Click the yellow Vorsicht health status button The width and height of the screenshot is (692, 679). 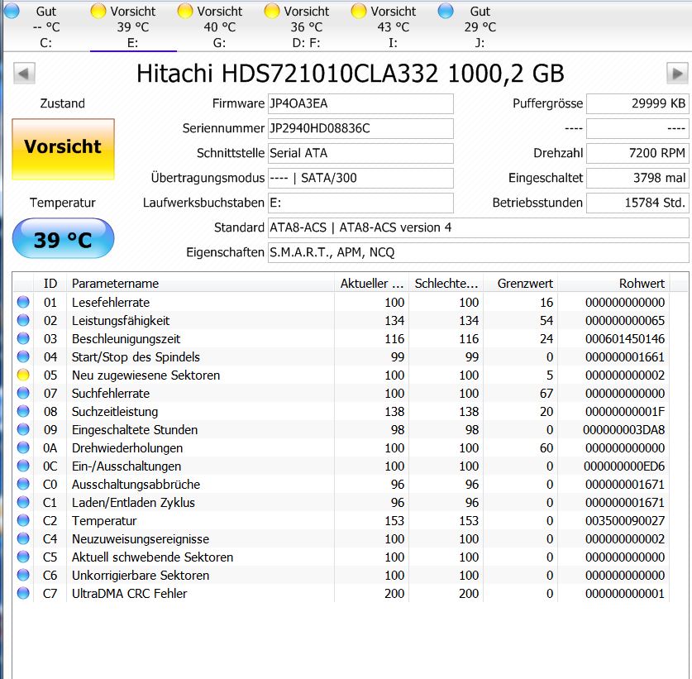coord(63,149)
